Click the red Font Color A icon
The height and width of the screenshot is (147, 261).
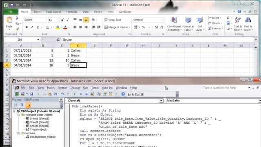click(65, 27)
